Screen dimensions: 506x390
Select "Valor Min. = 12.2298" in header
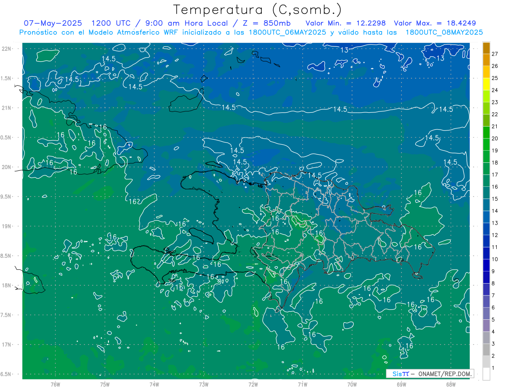(x=346, y=23)
